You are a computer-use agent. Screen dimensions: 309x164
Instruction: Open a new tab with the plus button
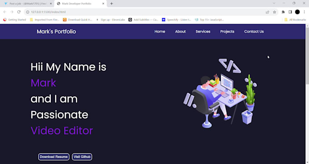111,4
